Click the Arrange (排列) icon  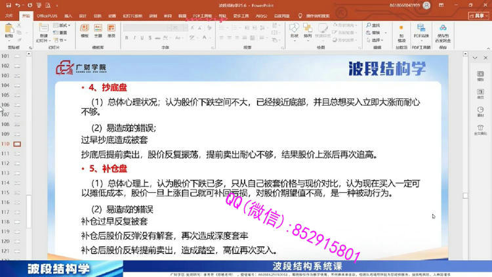click(308, 30)
